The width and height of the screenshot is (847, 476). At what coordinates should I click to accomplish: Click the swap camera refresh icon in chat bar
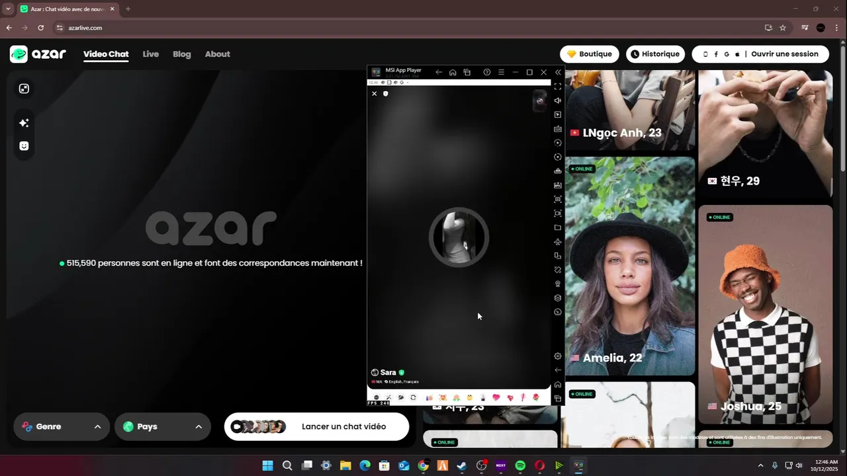click(x=413, y=397)
